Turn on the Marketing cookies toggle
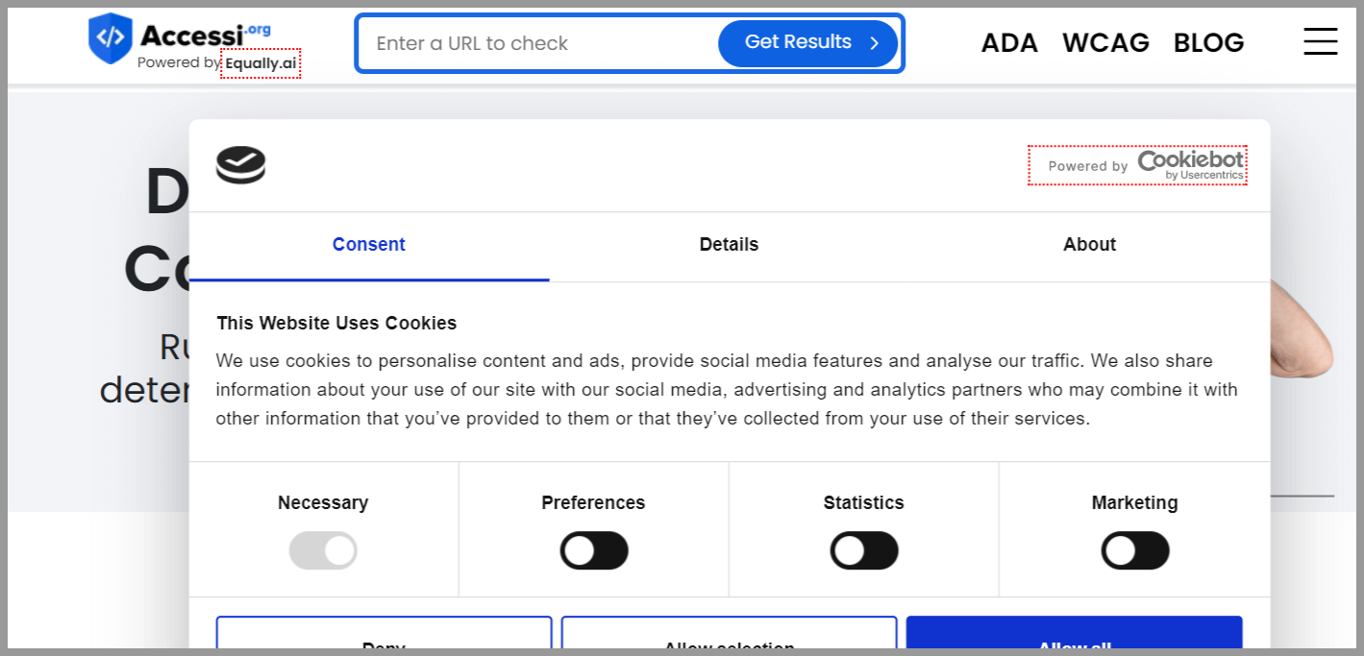 (x=1135, y=551)
